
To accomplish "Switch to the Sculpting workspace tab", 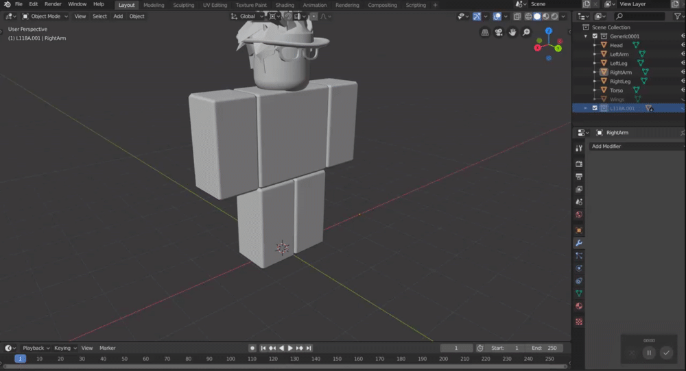I will point(184,5).
